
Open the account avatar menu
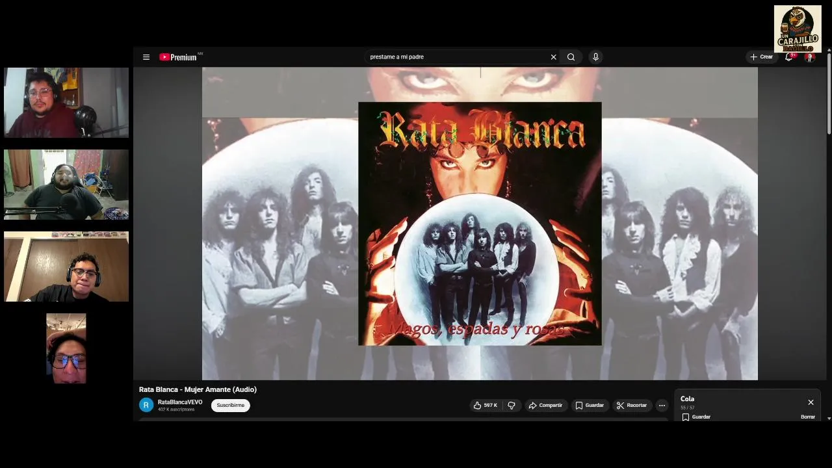tap(810, 57)
